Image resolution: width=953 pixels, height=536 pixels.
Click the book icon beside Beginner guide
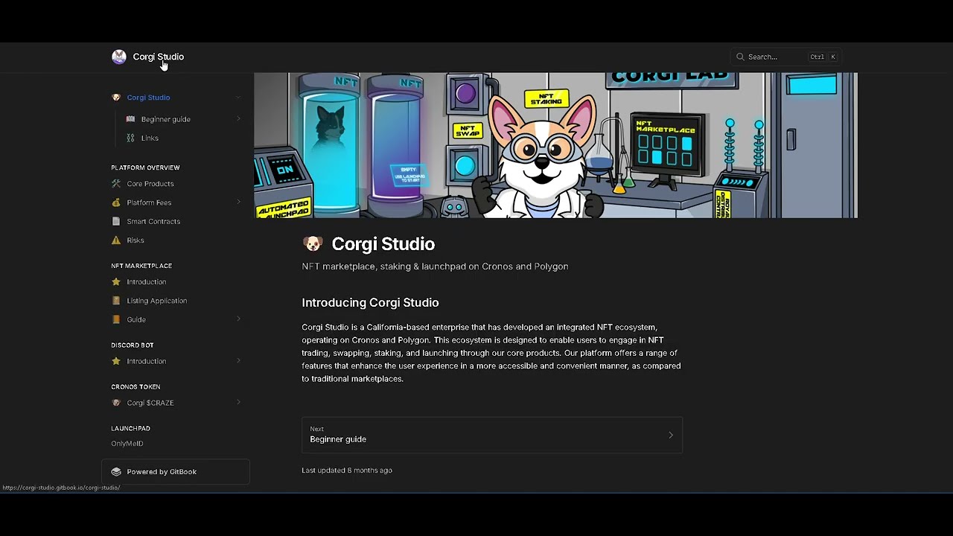point(130,119)
